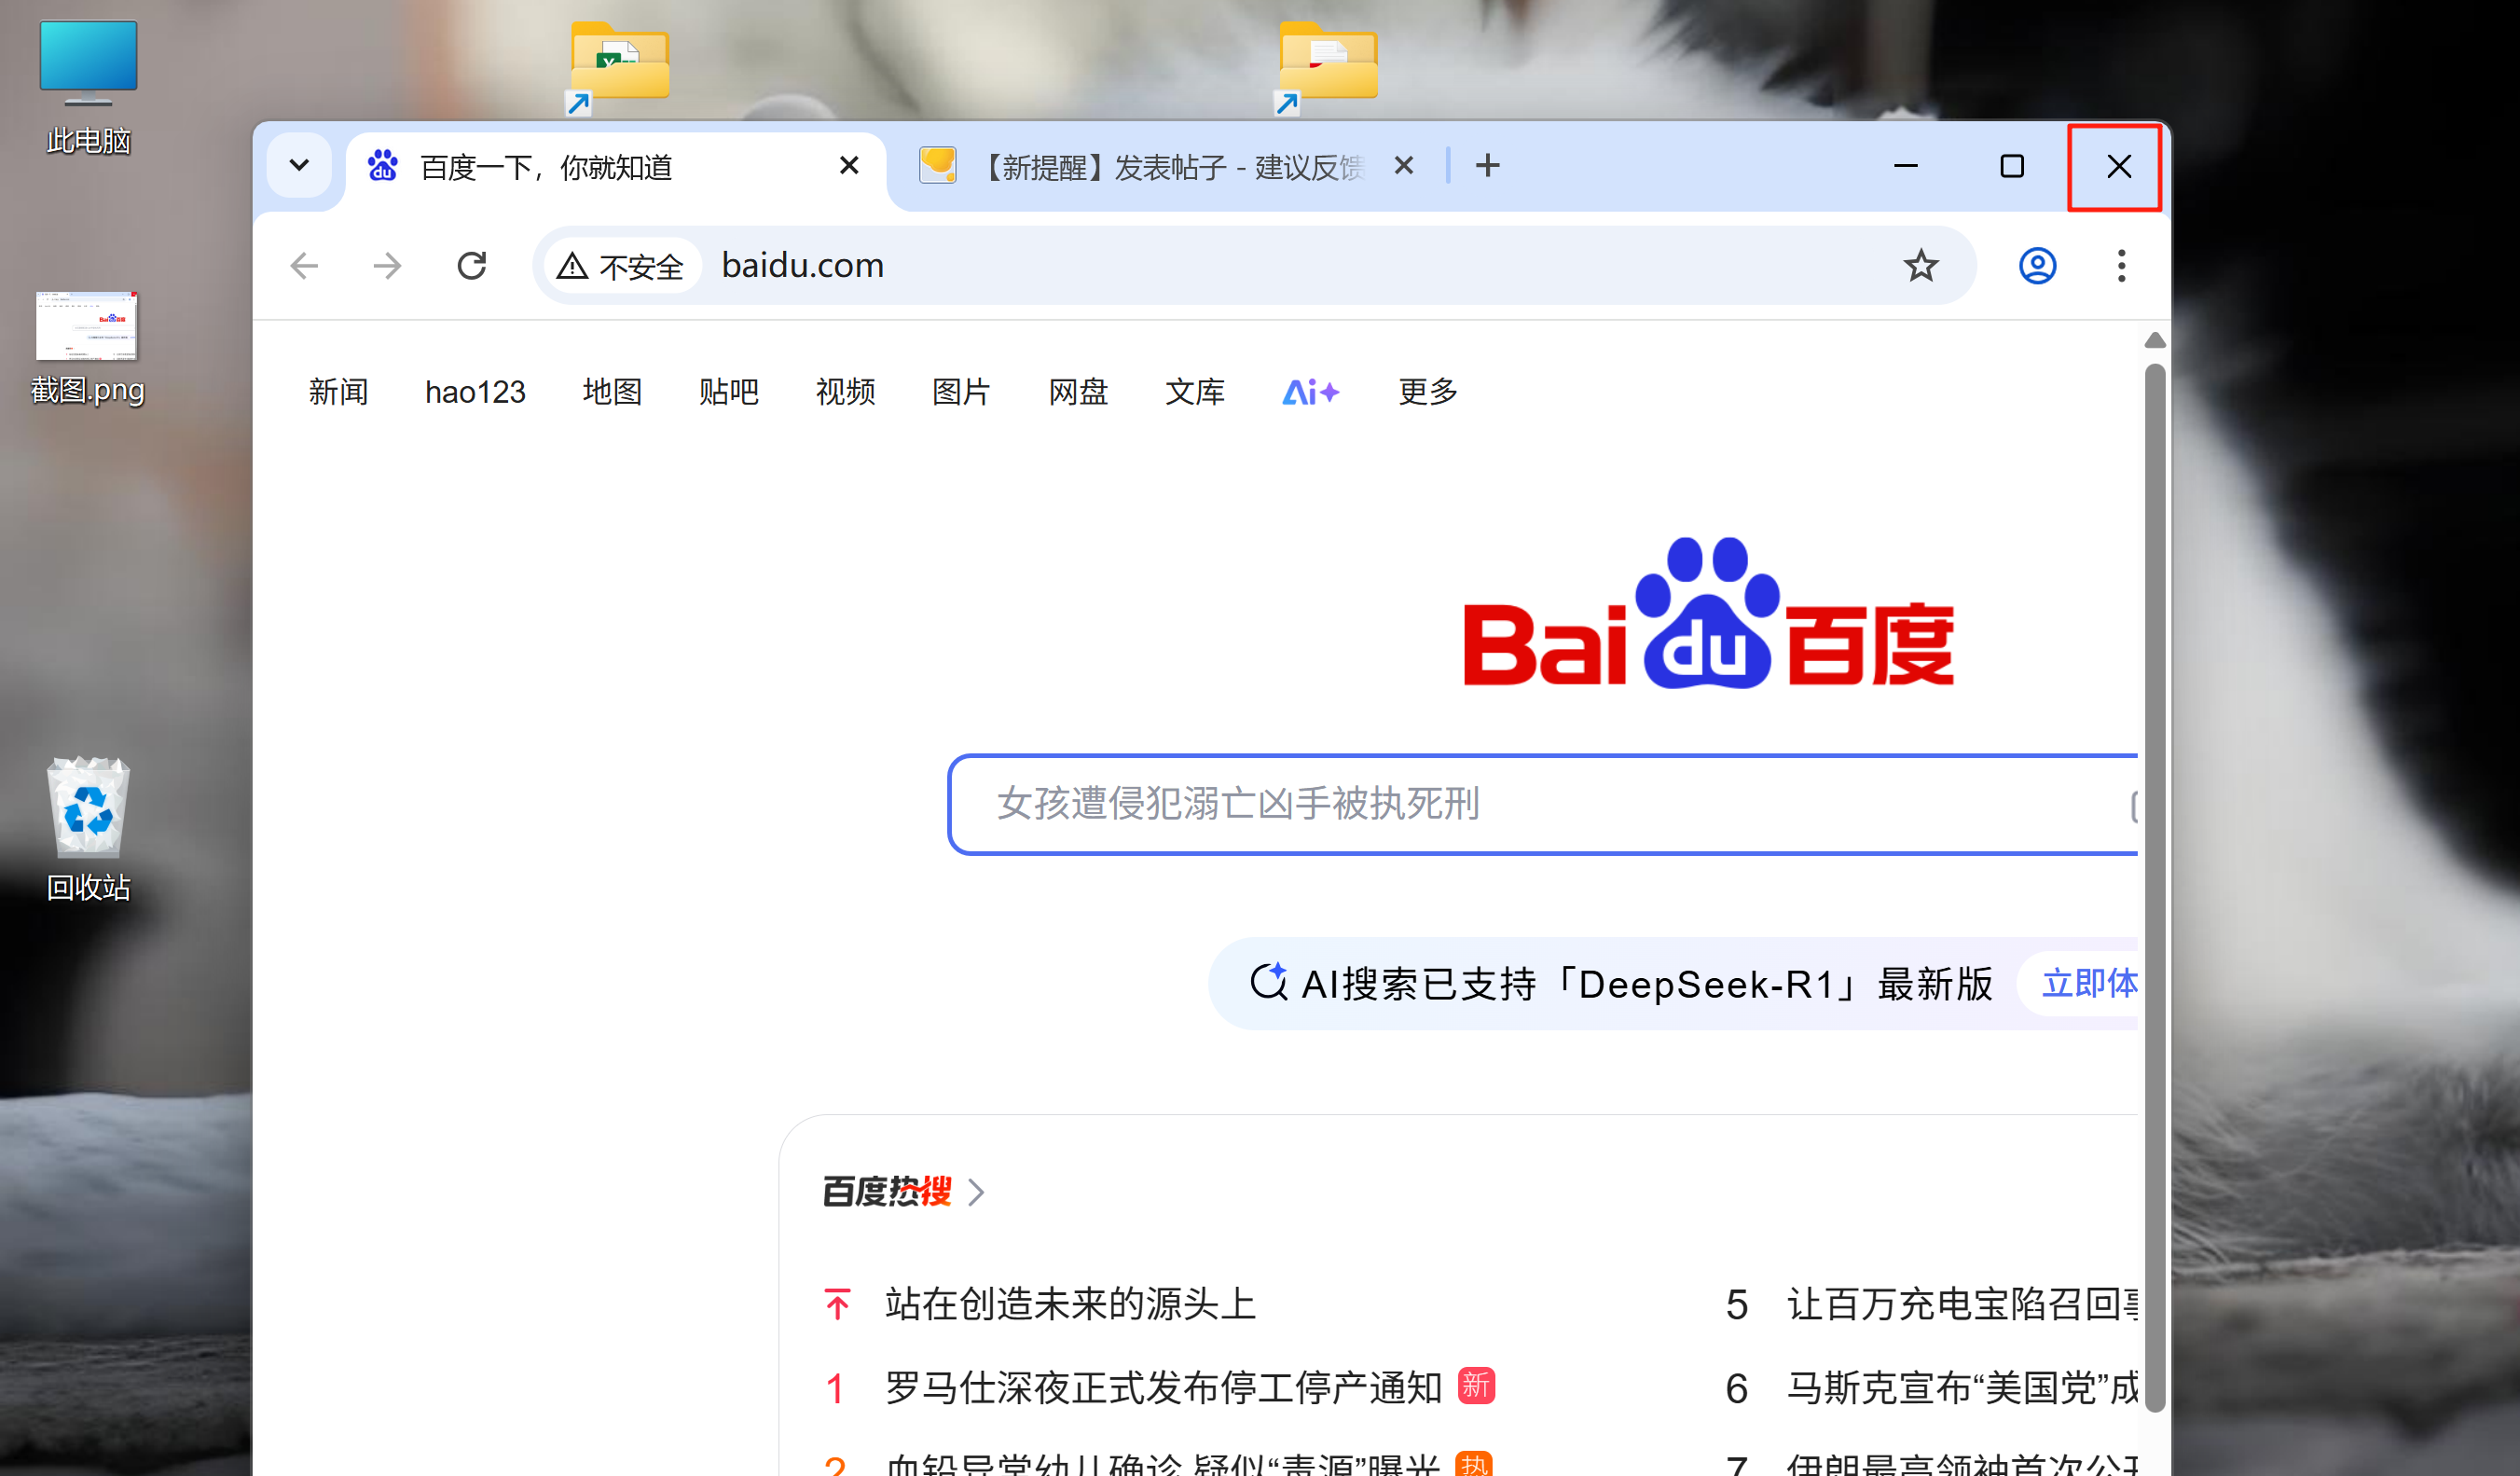Bookmark this page with star icon

coord(1920,266)
